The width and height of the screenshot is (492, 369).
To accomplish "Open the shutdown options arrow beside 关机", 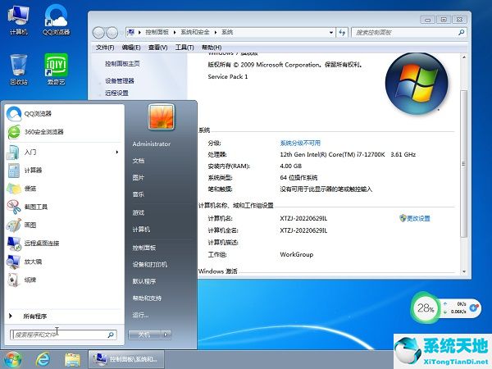I will coord(166,335).
